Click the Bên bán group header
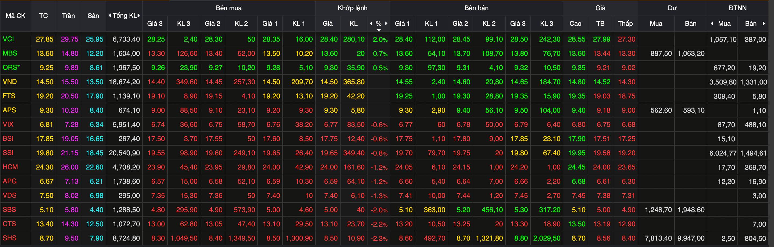This screenshot has width=774, height=247. (x=476, y=8)
